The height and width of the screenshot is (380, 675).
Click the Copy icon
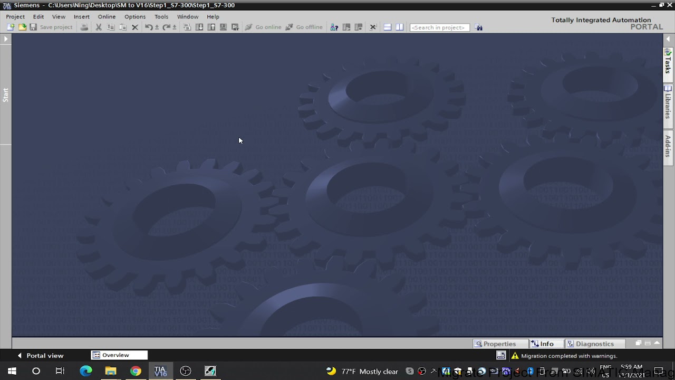pos(111,27)
